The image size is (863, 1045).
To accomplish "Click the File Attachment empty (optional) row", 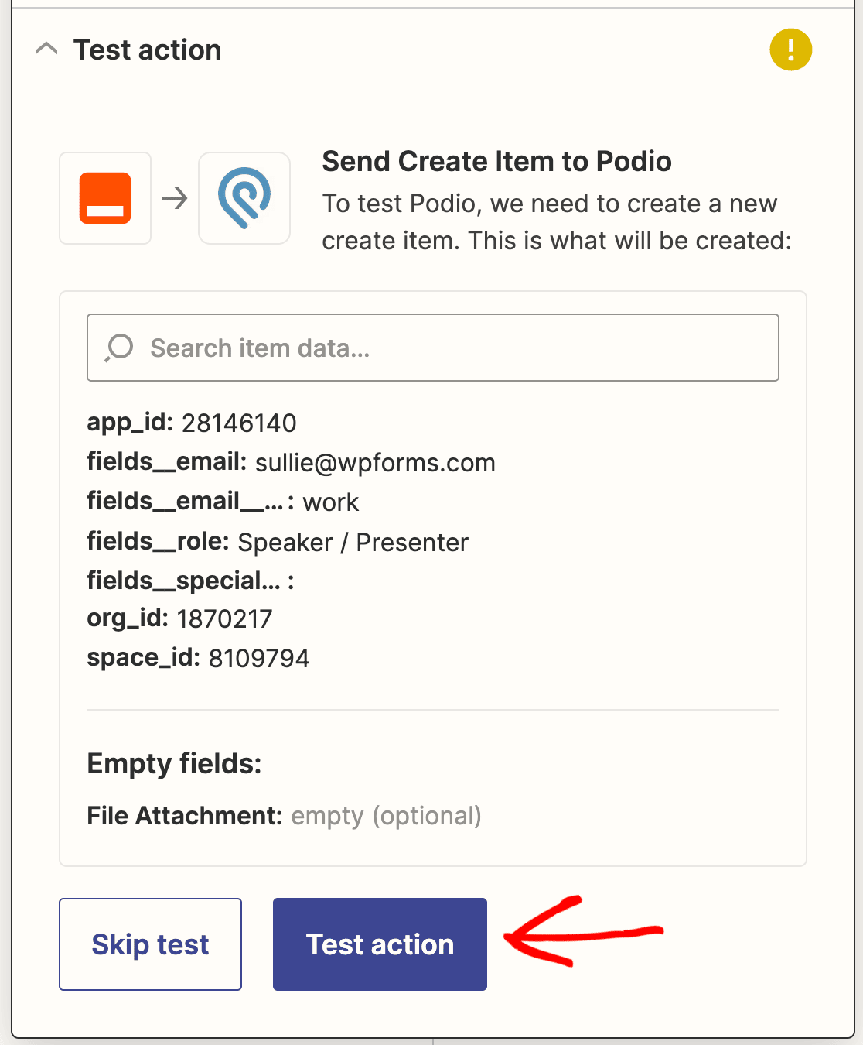I will coord(284,816).
